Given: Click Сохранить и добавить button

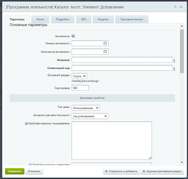Looking at the screenshot, I should [121, 171].
